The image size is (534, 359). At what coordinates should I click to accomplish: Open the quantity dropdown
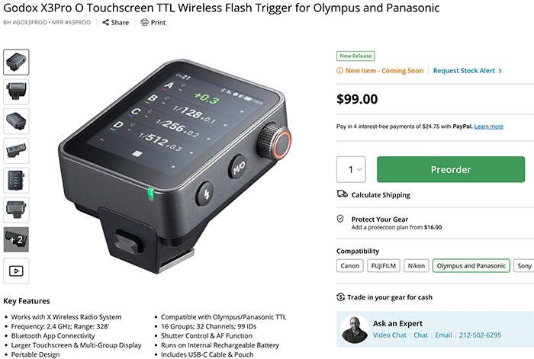click(351, 169)
